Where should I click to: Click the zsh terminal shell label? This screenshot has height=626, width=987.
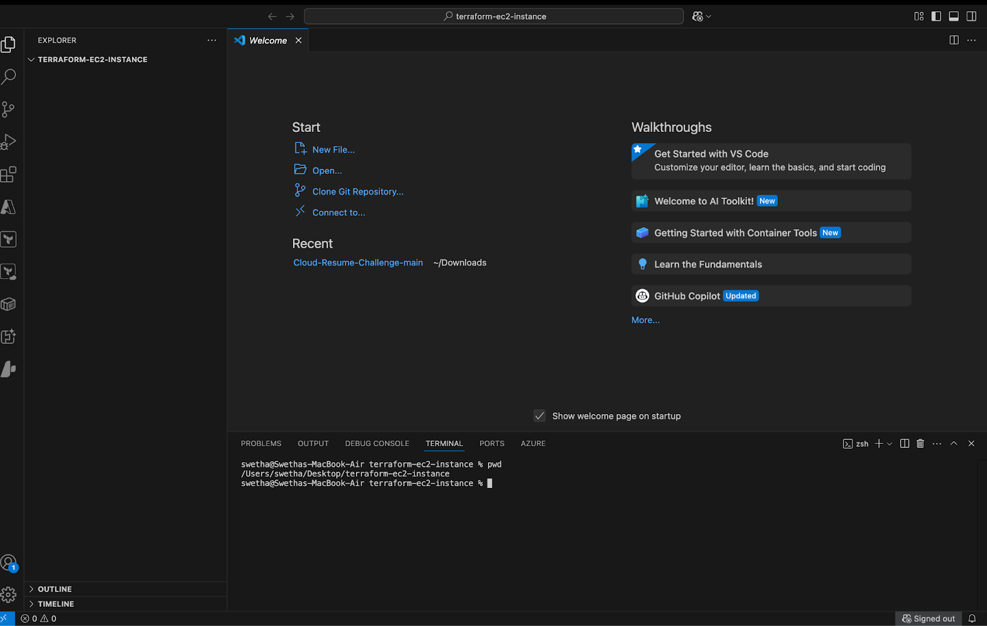(856, 444)
